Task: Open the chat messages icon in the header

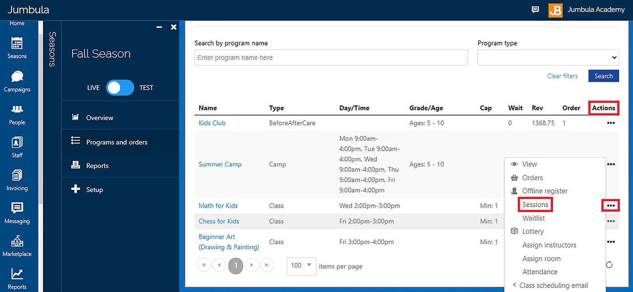Action: pos(535,9)
